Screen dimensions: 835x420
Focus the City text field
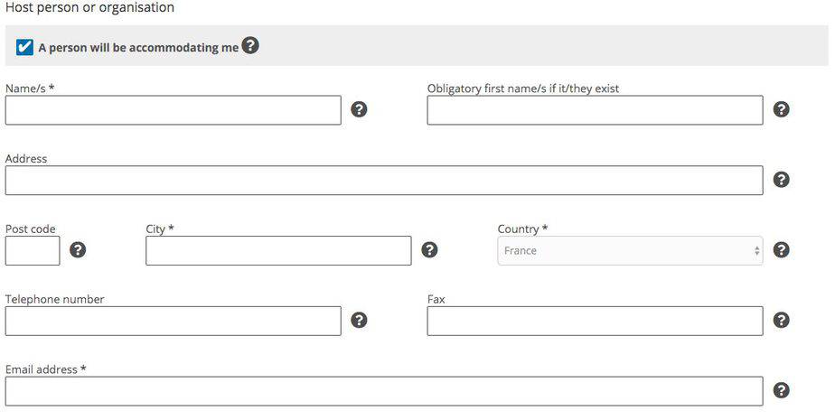click(278, 251)
